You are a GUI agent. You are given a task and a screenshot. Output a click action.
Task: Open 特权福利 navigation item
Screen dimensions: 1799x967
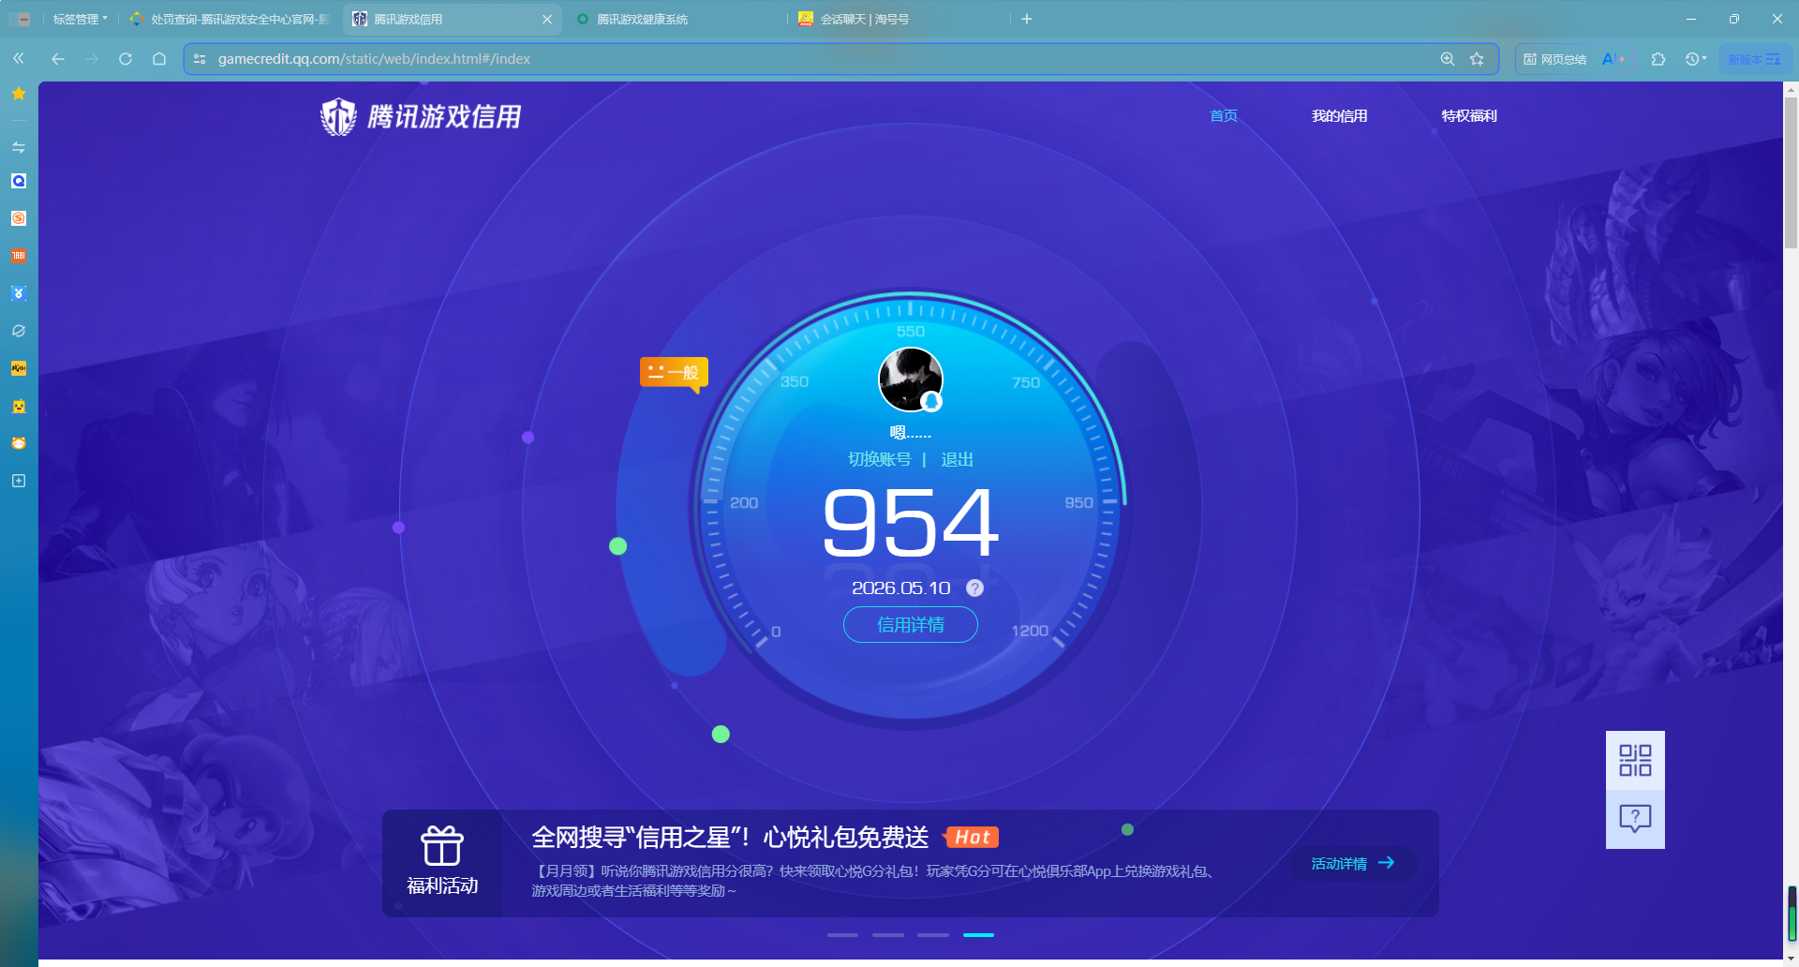pos(1469,115)
